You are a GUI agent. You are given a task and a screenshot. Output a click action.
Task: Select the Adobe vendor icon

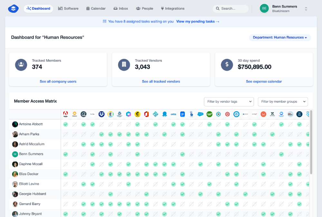65,114
